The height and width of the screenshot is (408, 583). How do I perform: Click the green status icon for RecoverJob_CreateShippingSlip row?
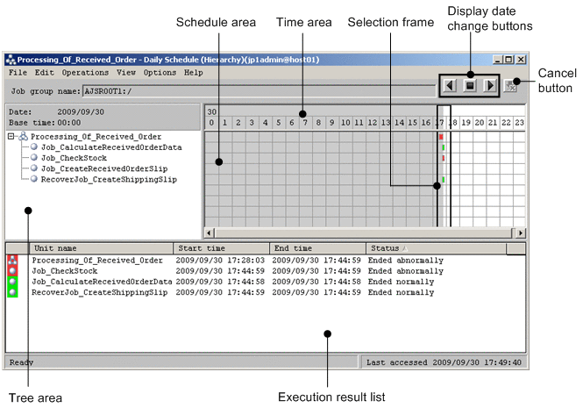(x=12, y=292)
